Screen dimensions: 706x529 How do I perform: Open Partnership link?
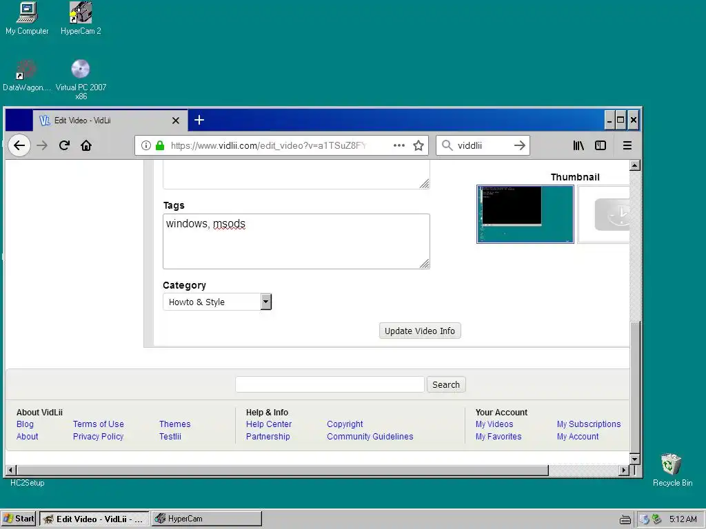tap(268, 436)
